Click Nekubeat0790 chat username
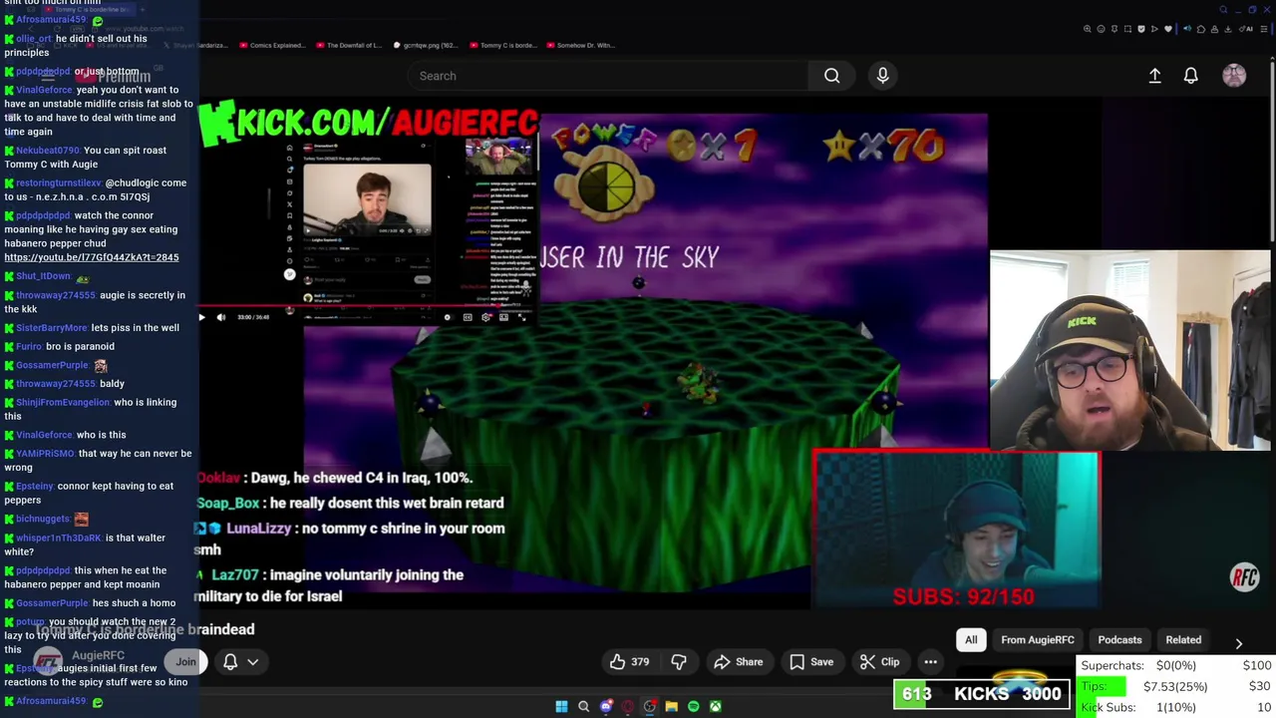 tap(48, 150)
